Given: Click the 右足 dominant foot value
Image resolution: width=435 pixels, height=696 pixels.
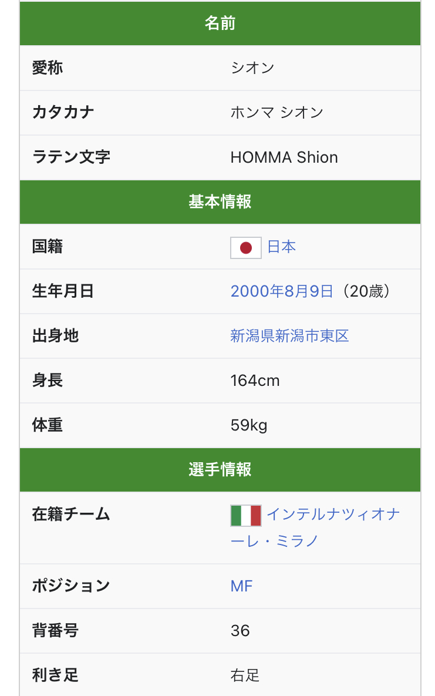Looking at the screenshot, I should pyautogui.click(x=245, y=675).
